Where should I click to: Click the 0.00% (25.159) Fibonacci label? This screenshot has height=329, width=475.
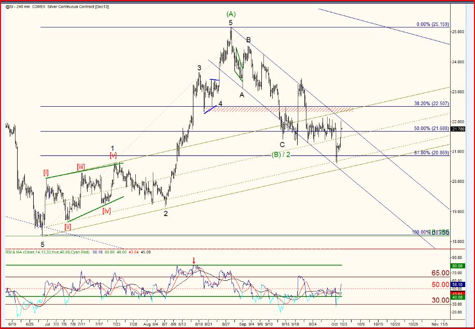point(431,24)
